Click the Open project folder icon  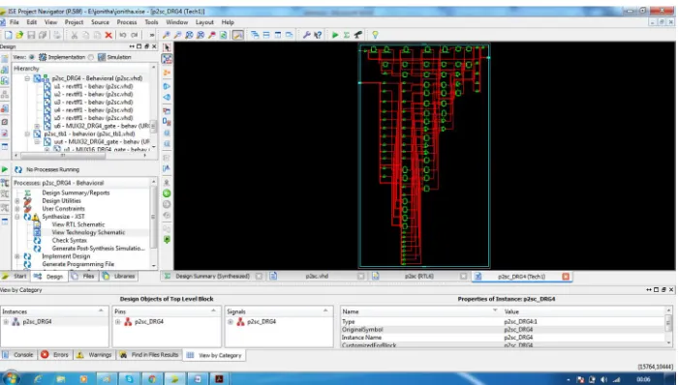(x=19, y=35)
